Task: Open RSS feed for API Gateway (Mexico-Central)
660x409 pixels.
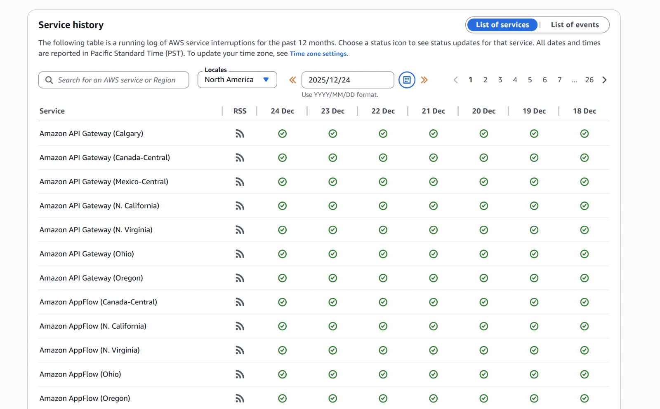Action: tap(240, 182)
